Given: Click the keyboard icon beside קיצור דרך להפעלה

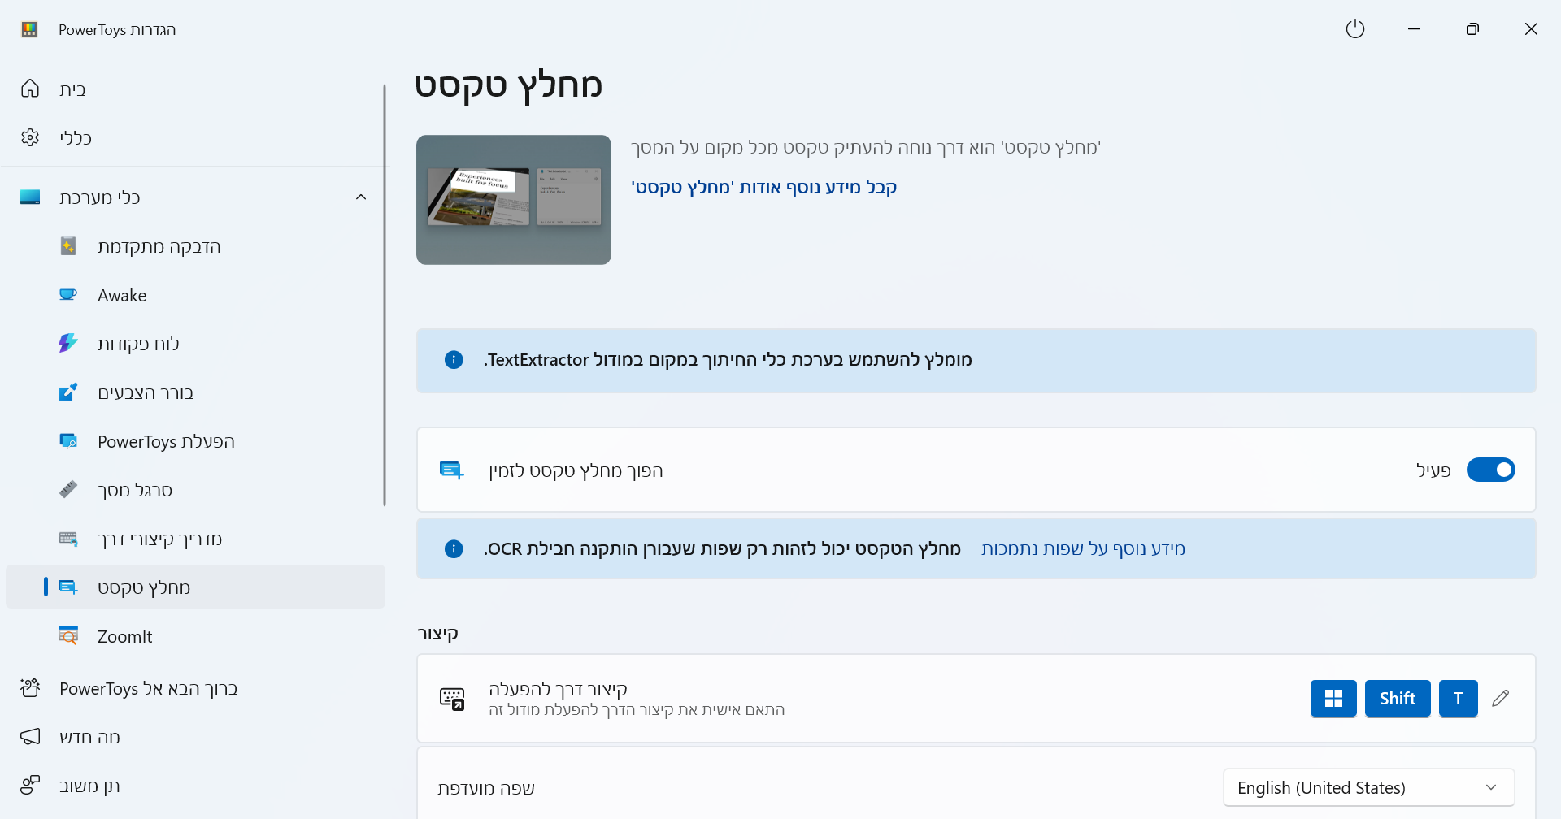Looking at the screenshot, I should (x=452, y=698).
